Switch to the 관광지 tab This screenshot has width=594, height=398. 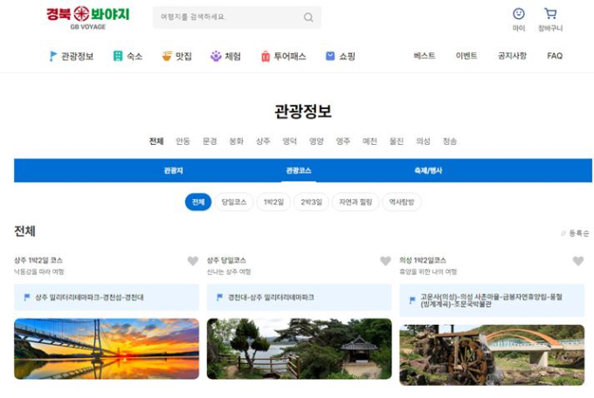[173, 170]
